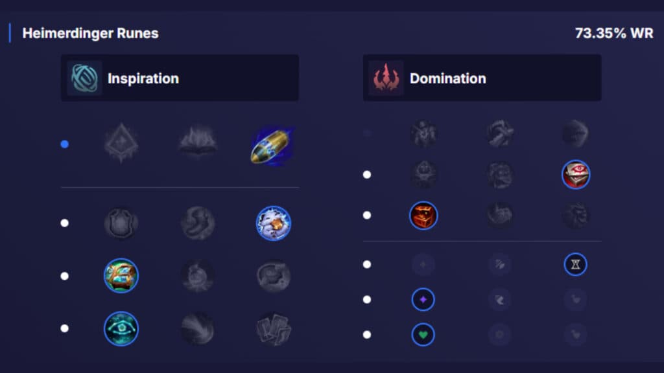Click the indicator dot beside Cash Back row
This screenshot has height=373, width=664.
64,223
